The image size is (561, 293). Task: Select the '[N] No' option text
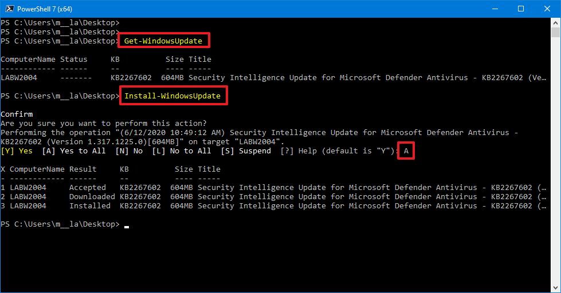[129, 151]
